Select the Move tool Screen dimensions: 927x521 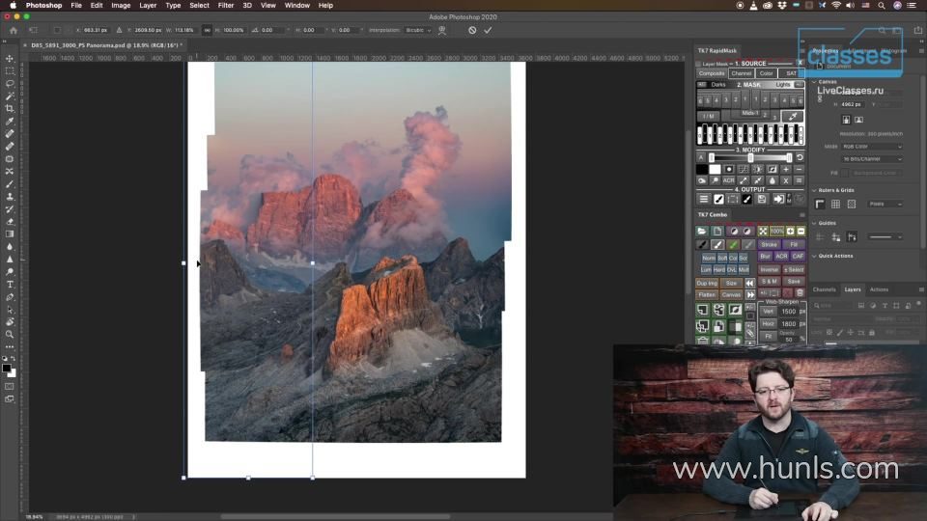point(10,59)
